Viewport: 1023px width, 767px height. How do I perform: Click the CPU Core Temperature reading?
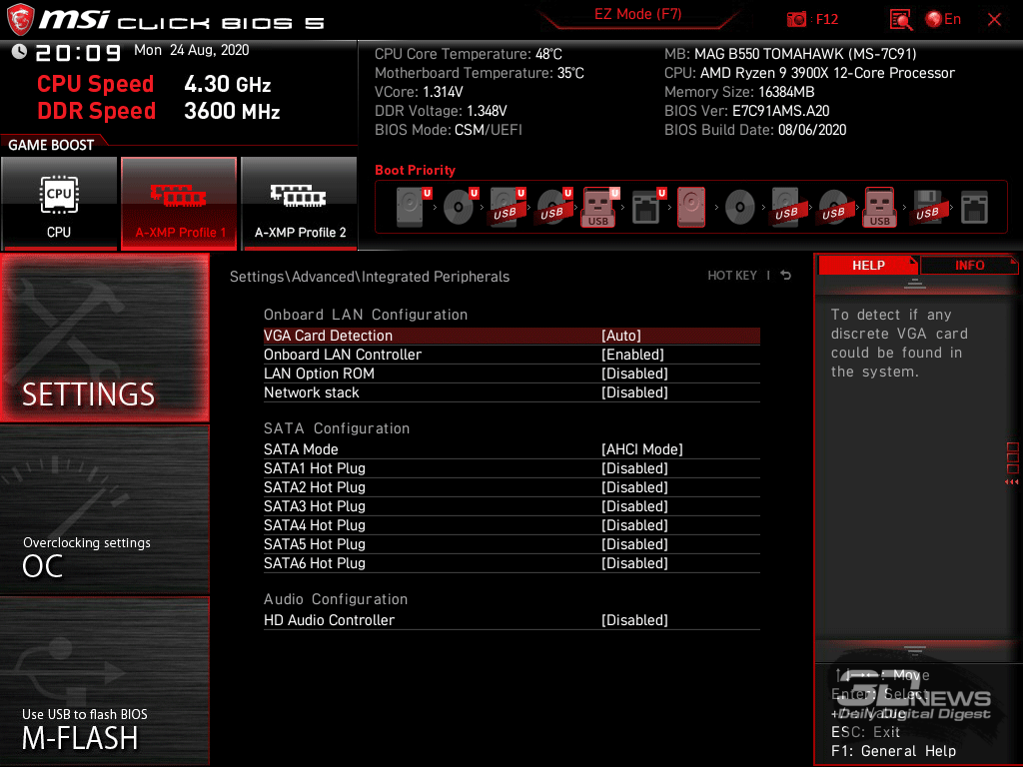coord(468,54)
